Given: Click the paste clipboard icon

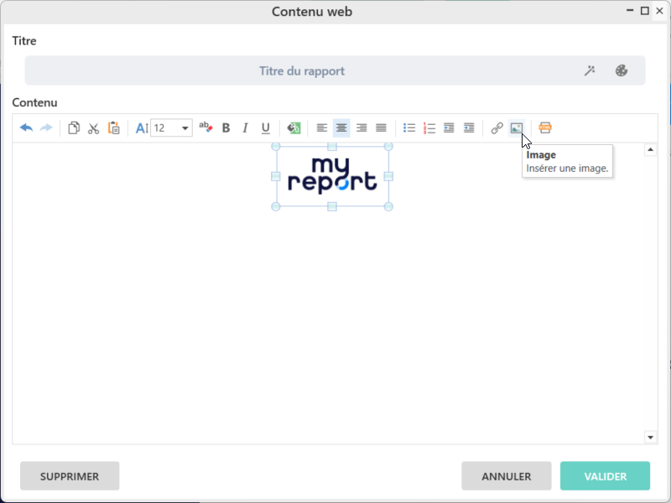Looking at the screenshot, I should point(114,128).
